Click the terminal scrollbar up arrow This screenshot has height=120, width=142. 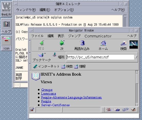tap(125, 16)
